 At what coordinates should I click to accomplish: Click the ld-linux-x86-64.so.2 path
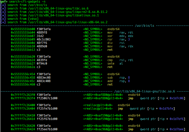[x=68, y=22]
